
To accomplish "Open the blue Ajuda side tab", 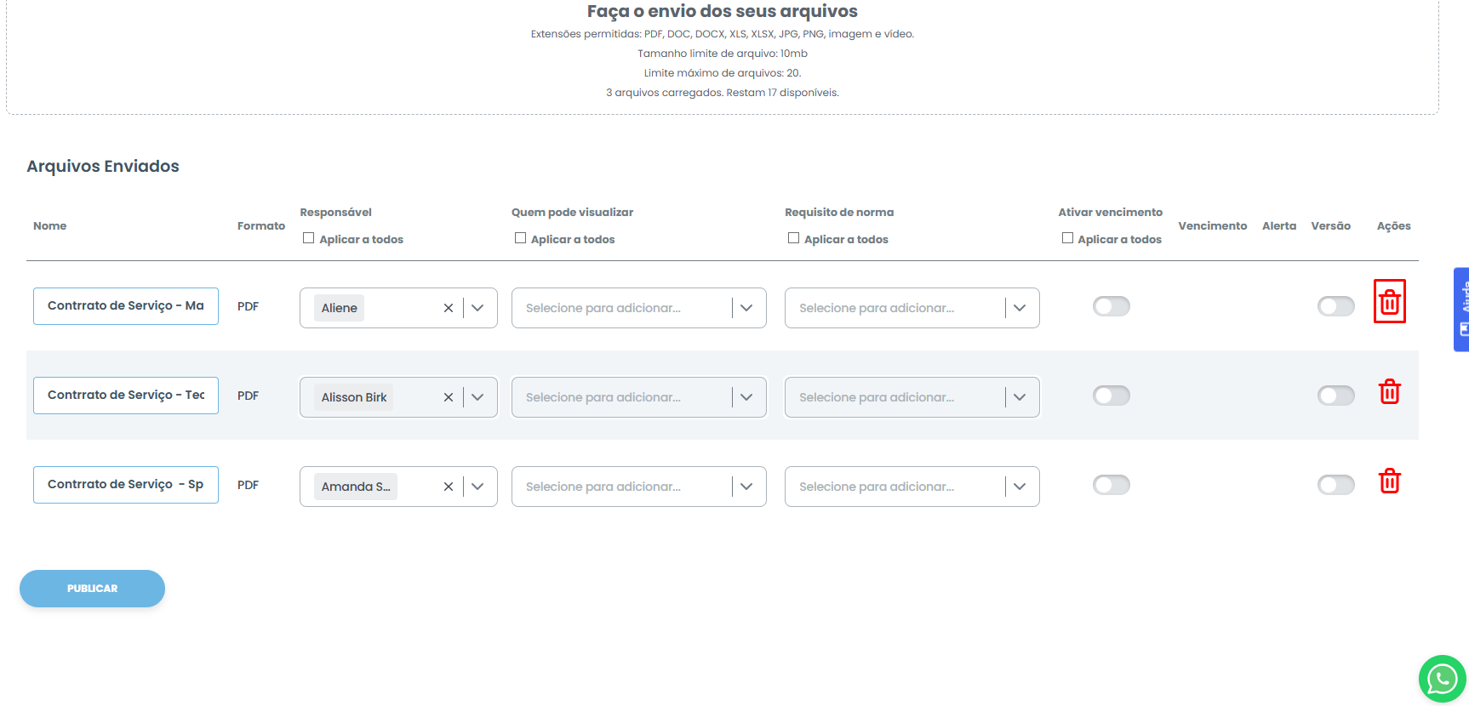I will coord(1461,309).
